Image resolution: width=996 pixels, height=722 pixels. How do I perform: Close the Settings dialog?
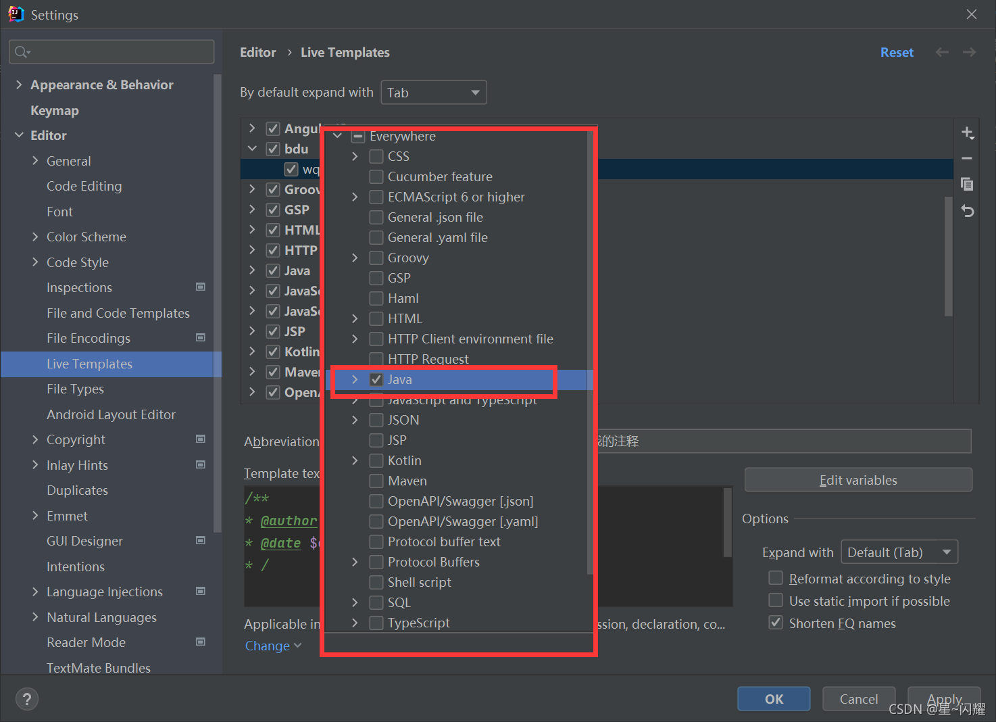(x=972, y=14)
